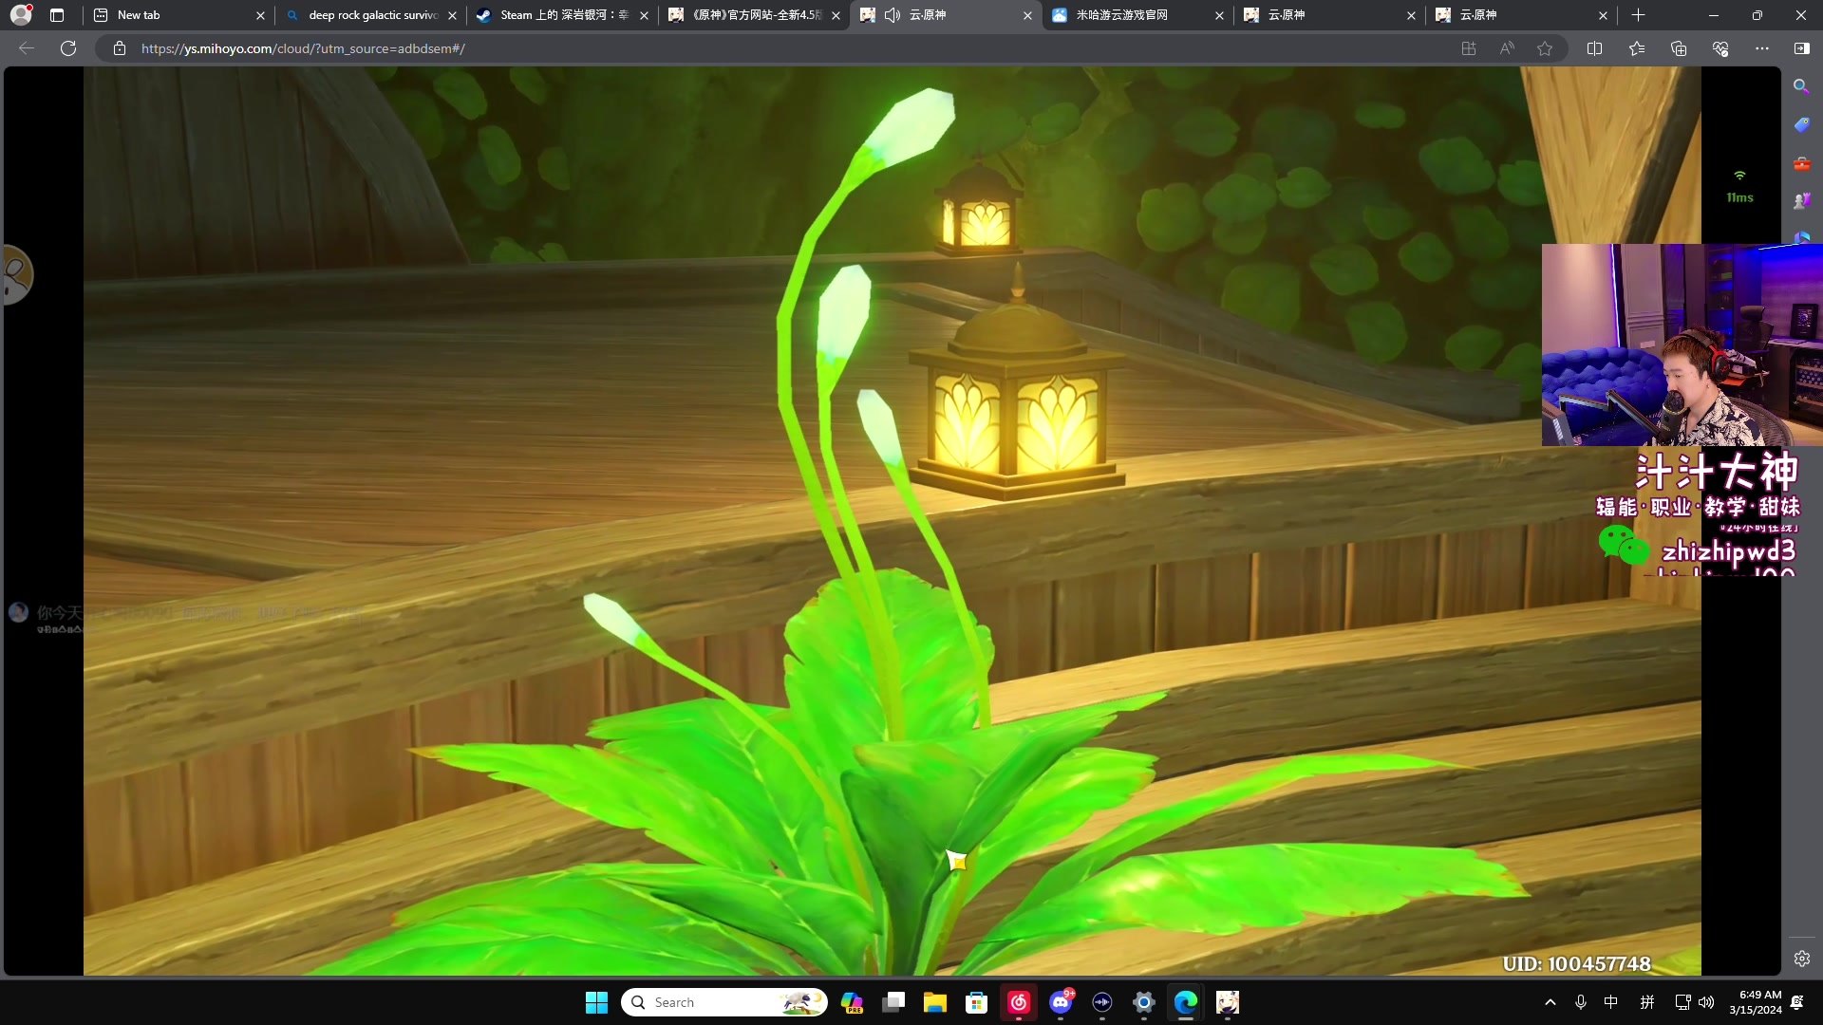Viewport: 1823px width, 1025px height.
Task: Add this page to favorites star
Action: pyautogui.click(x=1545, y=48)
